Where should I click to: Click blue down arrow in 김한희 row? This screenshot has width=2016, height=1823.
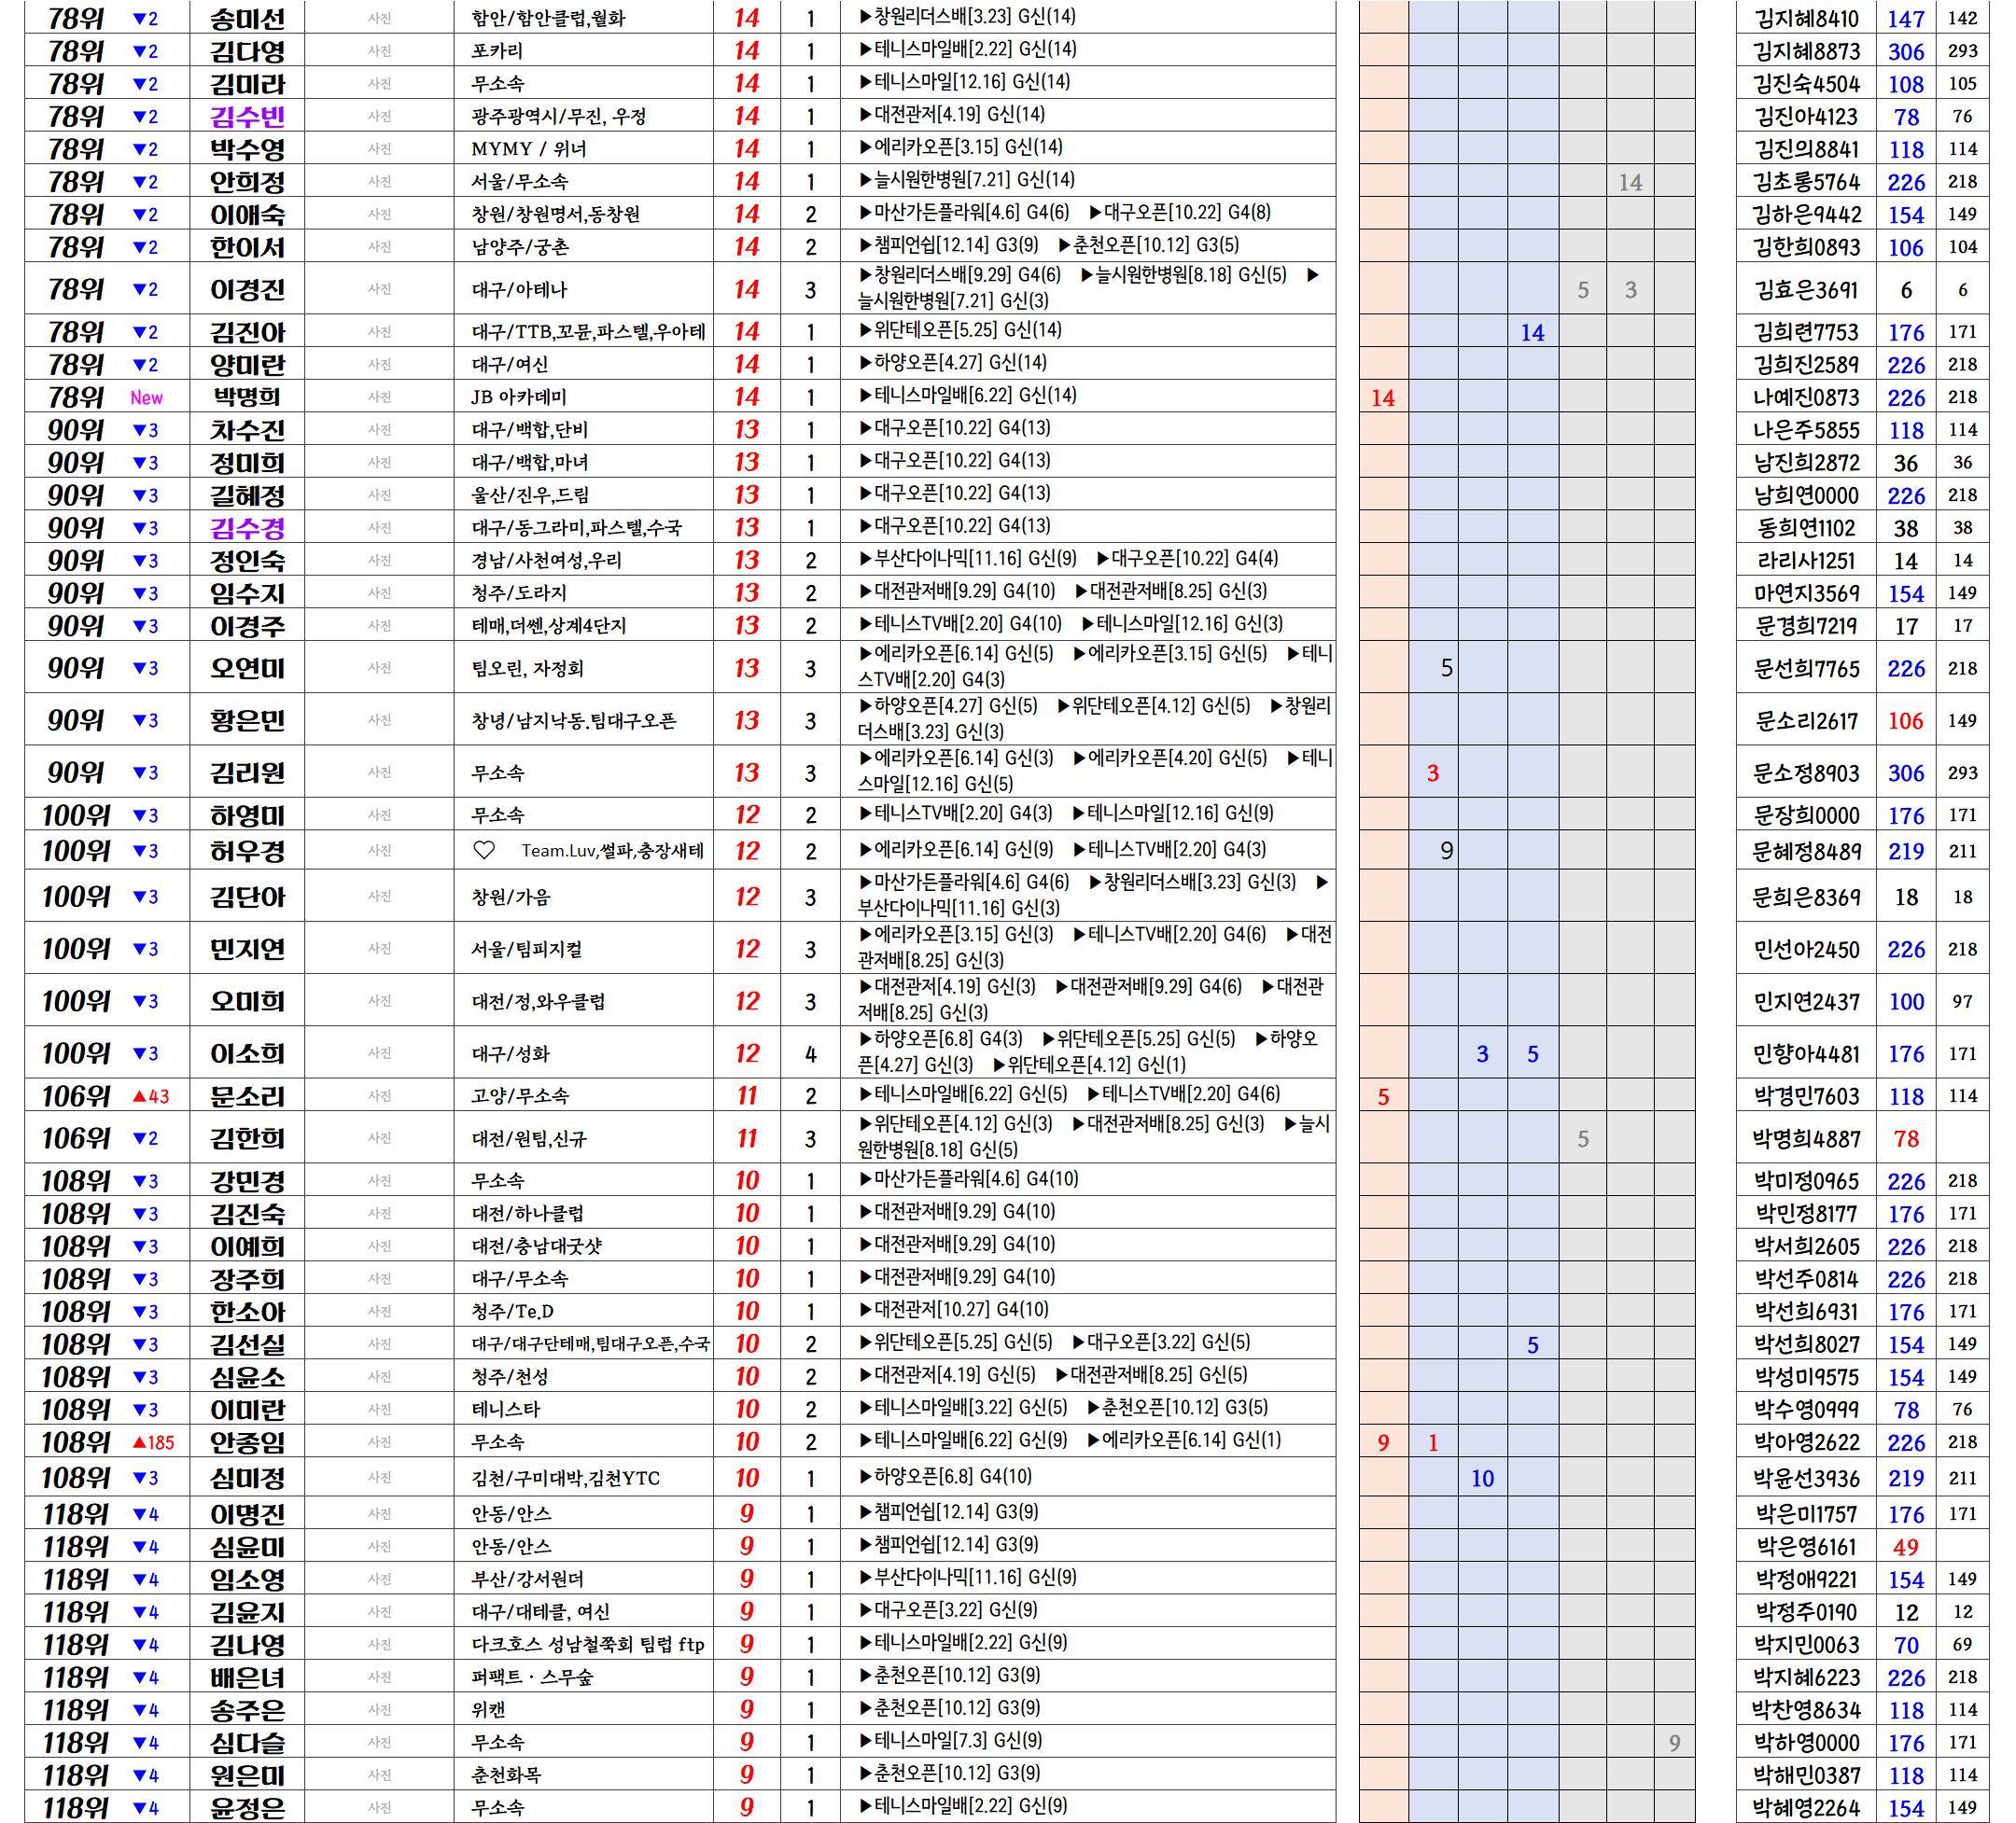coord(145,1138)
